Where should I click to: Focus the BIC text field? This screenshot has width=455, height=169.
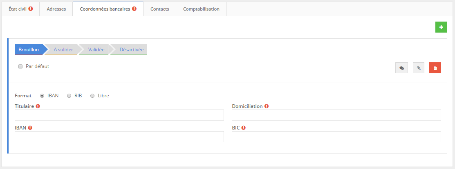336,136
